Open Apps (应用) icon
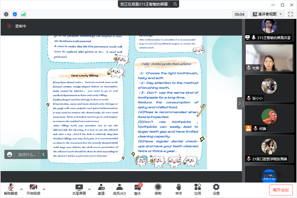This screenshot has height=198, width=297. click(197, 189)
